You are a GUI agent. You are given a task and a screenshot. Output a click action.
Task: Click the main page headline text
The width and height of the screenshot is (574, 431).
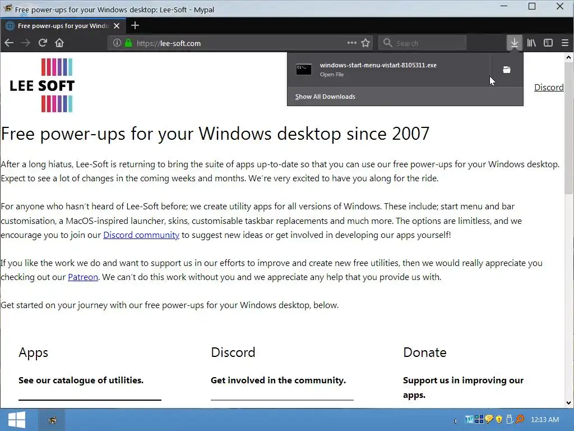215,134
